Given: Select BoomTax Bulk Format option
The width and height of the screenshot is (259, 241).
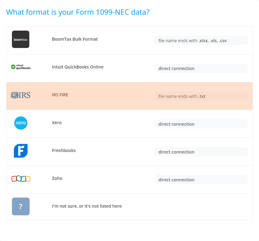Looking at the screenshot, I should [x=75, y=39].
